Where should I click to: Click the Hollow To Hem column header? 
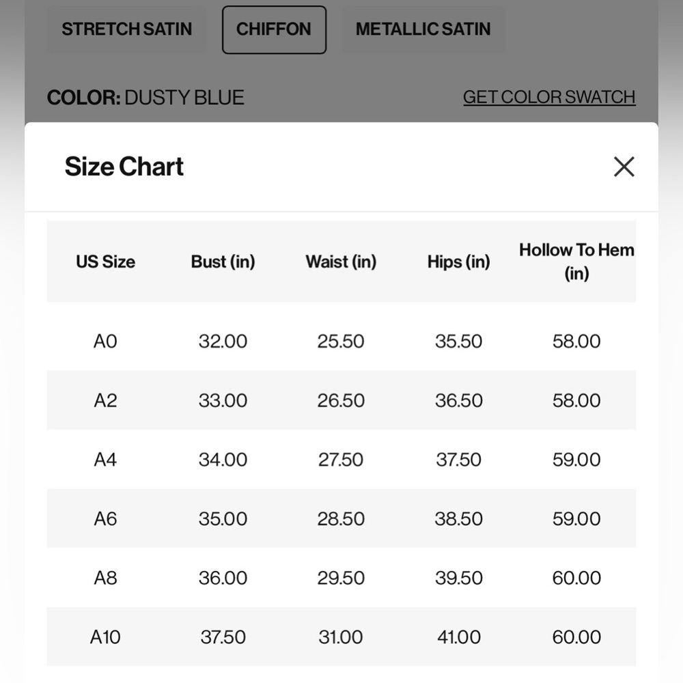click(x=576, y=262)
